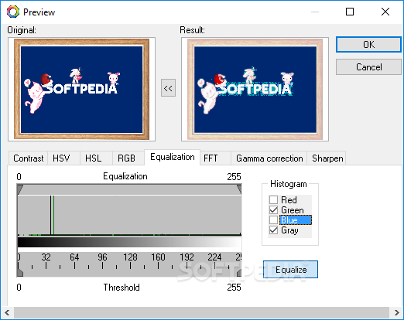The width and height of the screenshot is (404, 320).
Task: Click the Preview window app icon
Action: point(13,12)
